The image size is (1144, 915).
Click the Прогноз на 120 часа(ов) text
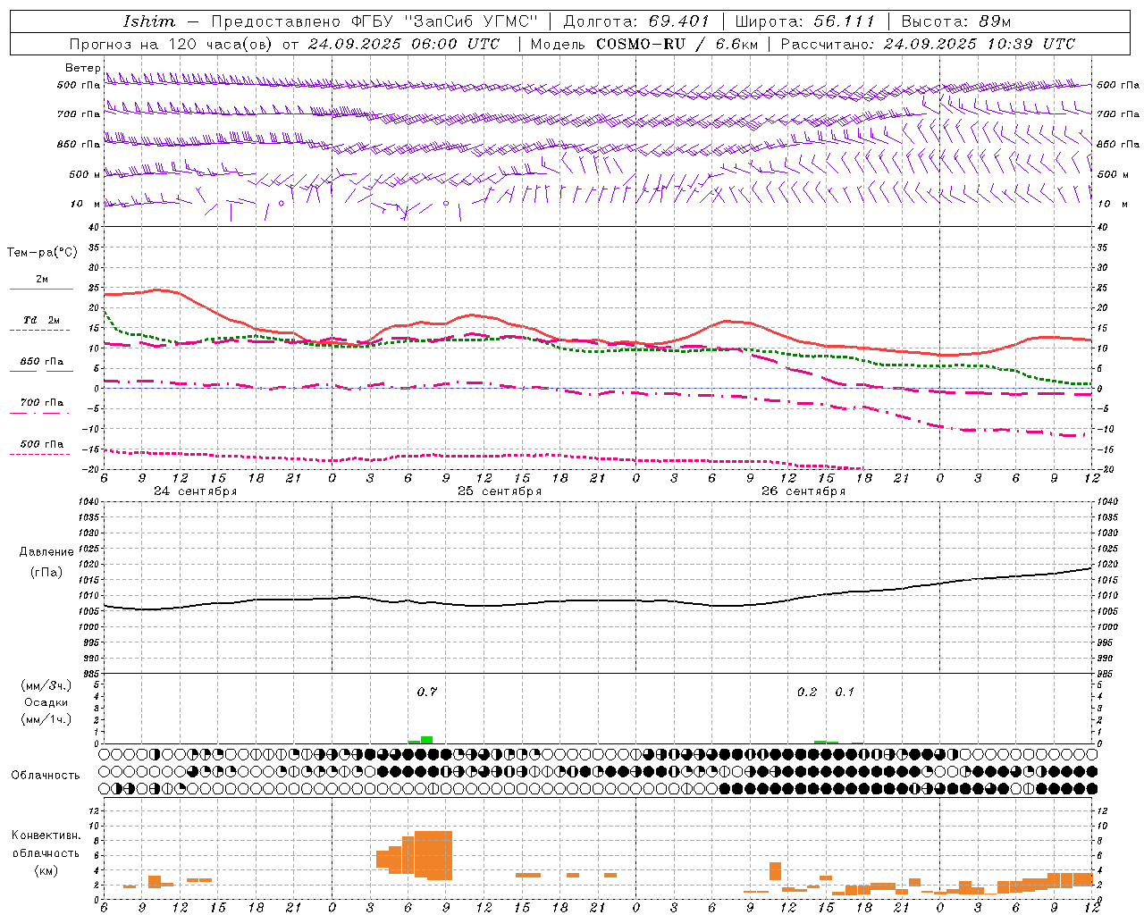tap(172, 44)
